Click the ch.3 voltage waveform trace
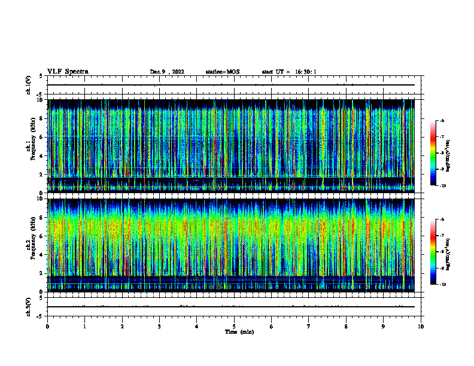 tap(231, 307)
